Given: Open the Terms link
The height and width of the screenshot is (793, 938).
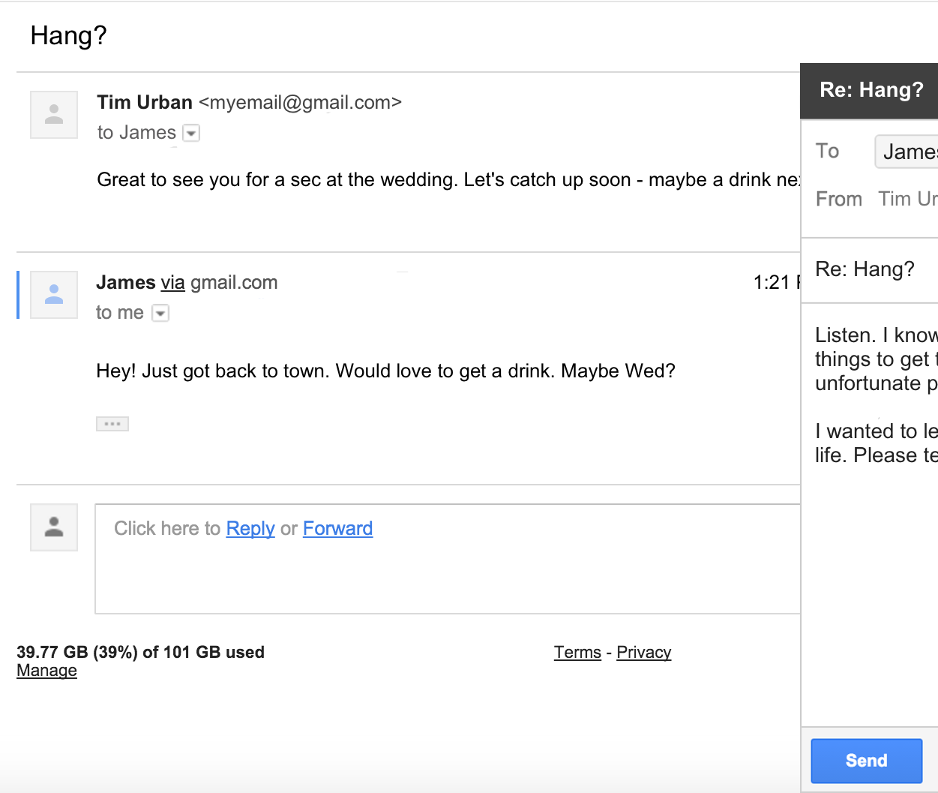Looking at the screenshot, I should pos(577,653).
